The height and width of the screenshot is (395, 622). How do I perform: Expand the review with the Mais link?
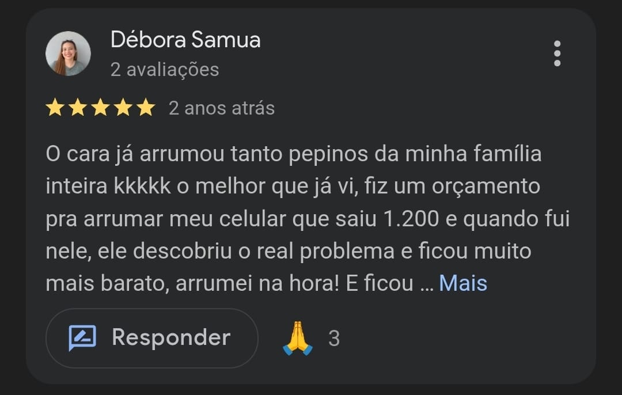click(x=462, y=282)
